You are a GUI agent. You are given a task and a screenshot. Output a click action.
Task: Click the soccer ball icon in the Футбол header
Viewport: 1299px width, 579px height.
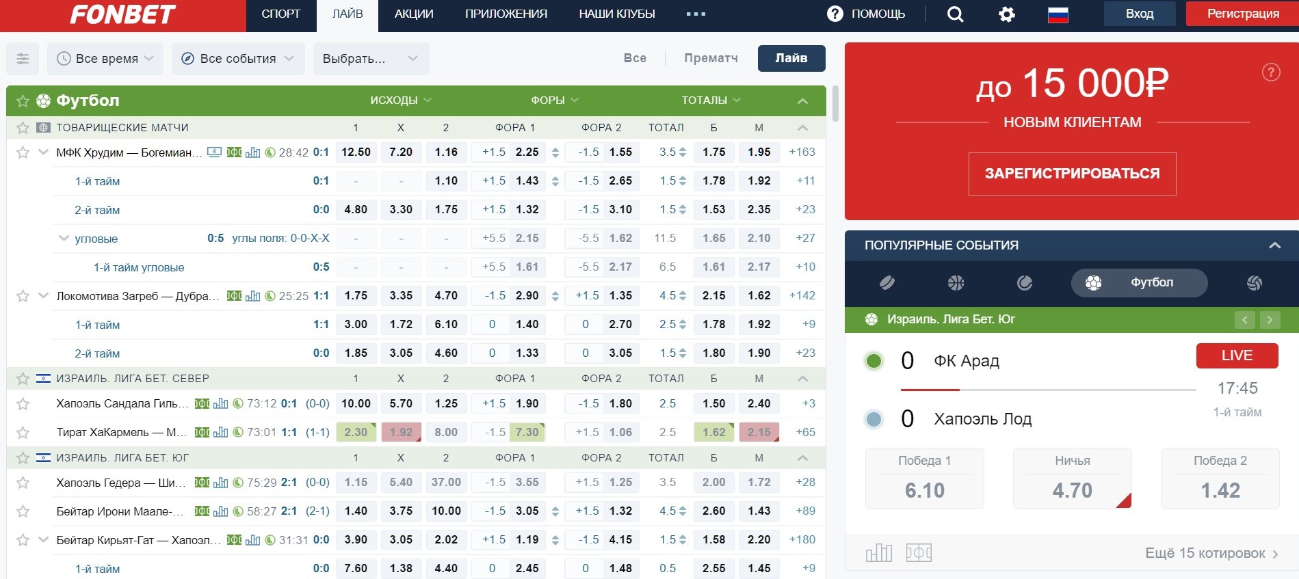[x=44, y=100]
